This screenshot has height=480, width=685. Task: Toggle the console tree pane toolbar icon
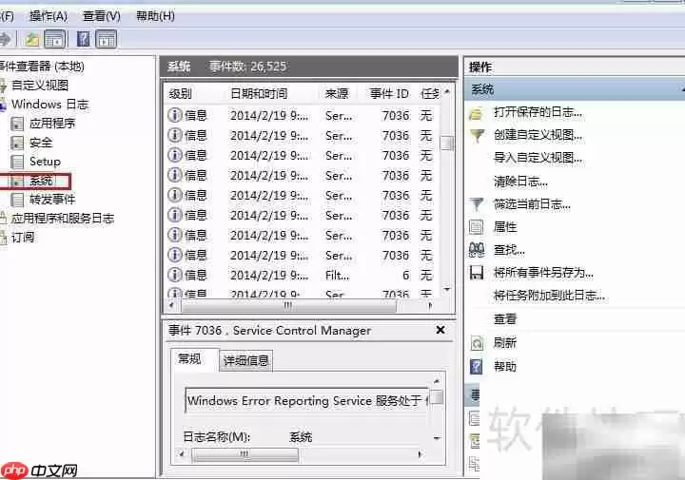pyautogui.click(x=54, y=39)
